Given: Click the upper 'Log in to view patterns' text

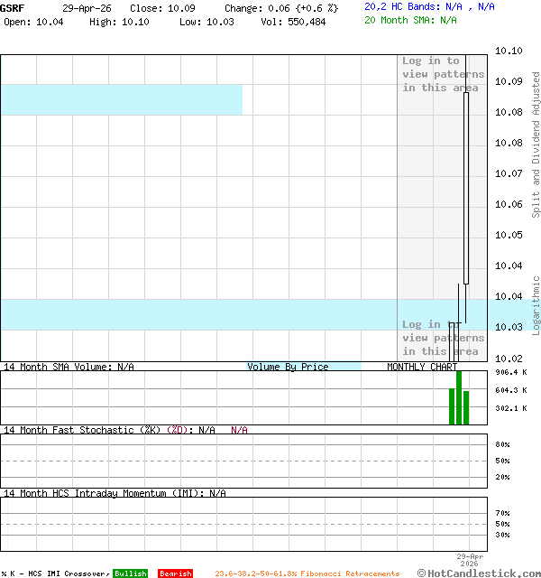Looking at the screenshot, I should point(443,74).
